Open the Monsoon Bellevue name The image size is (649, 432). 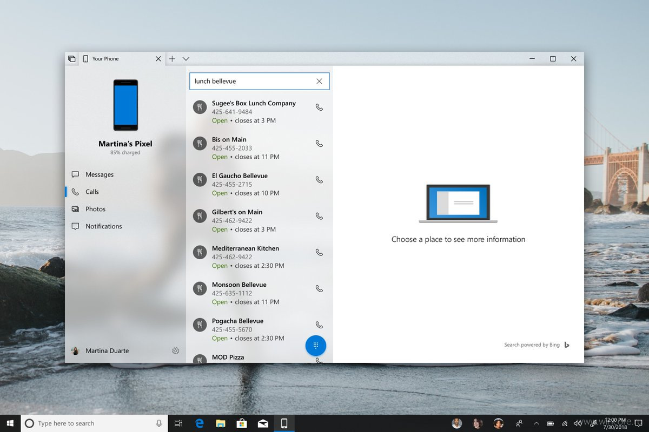coord(239,285)
